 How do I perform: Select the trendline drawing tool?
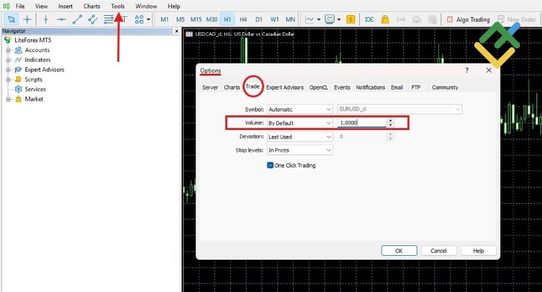click(77, 20)
